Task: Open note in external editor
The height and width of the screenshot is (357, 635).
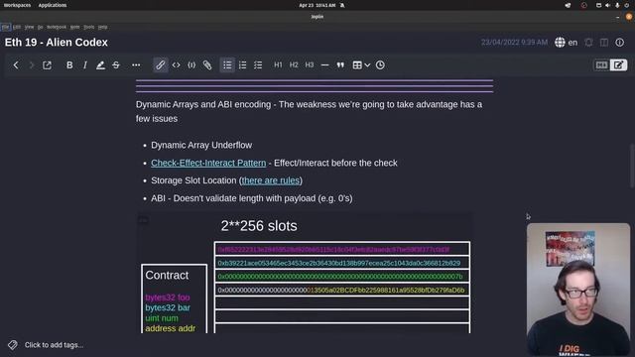Action: click(x=47, y=65)
